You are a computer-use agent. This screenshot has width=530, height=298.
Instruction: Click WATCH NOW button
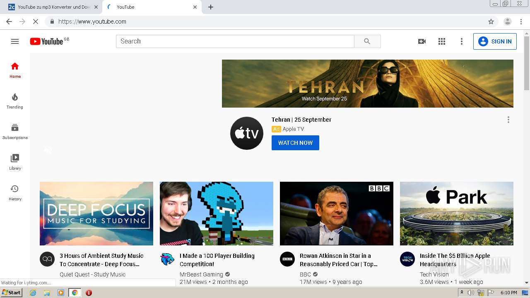[295, 143]
